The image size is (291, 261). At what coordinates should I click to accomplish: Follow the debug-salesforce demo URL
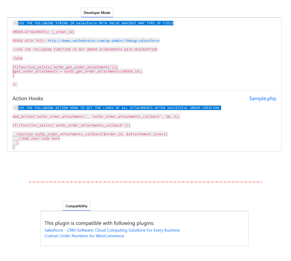click(103, 41)
